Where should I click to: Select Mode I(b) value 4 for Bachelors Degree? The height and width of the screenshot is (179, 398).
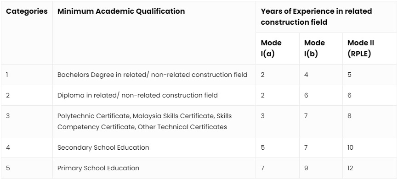point(306,75)
